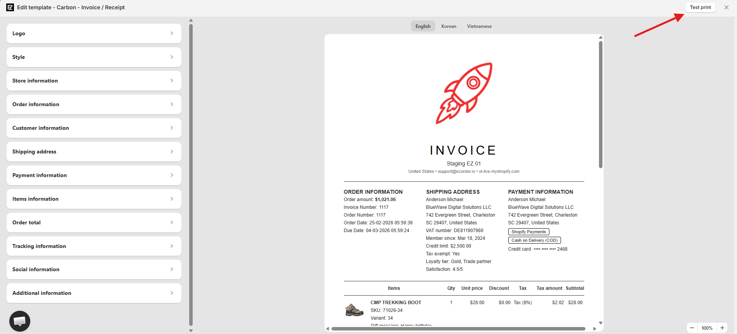Viewport: 737px width, 334px height.
Task: Expand the Logo section
Action: coord(94,33)
